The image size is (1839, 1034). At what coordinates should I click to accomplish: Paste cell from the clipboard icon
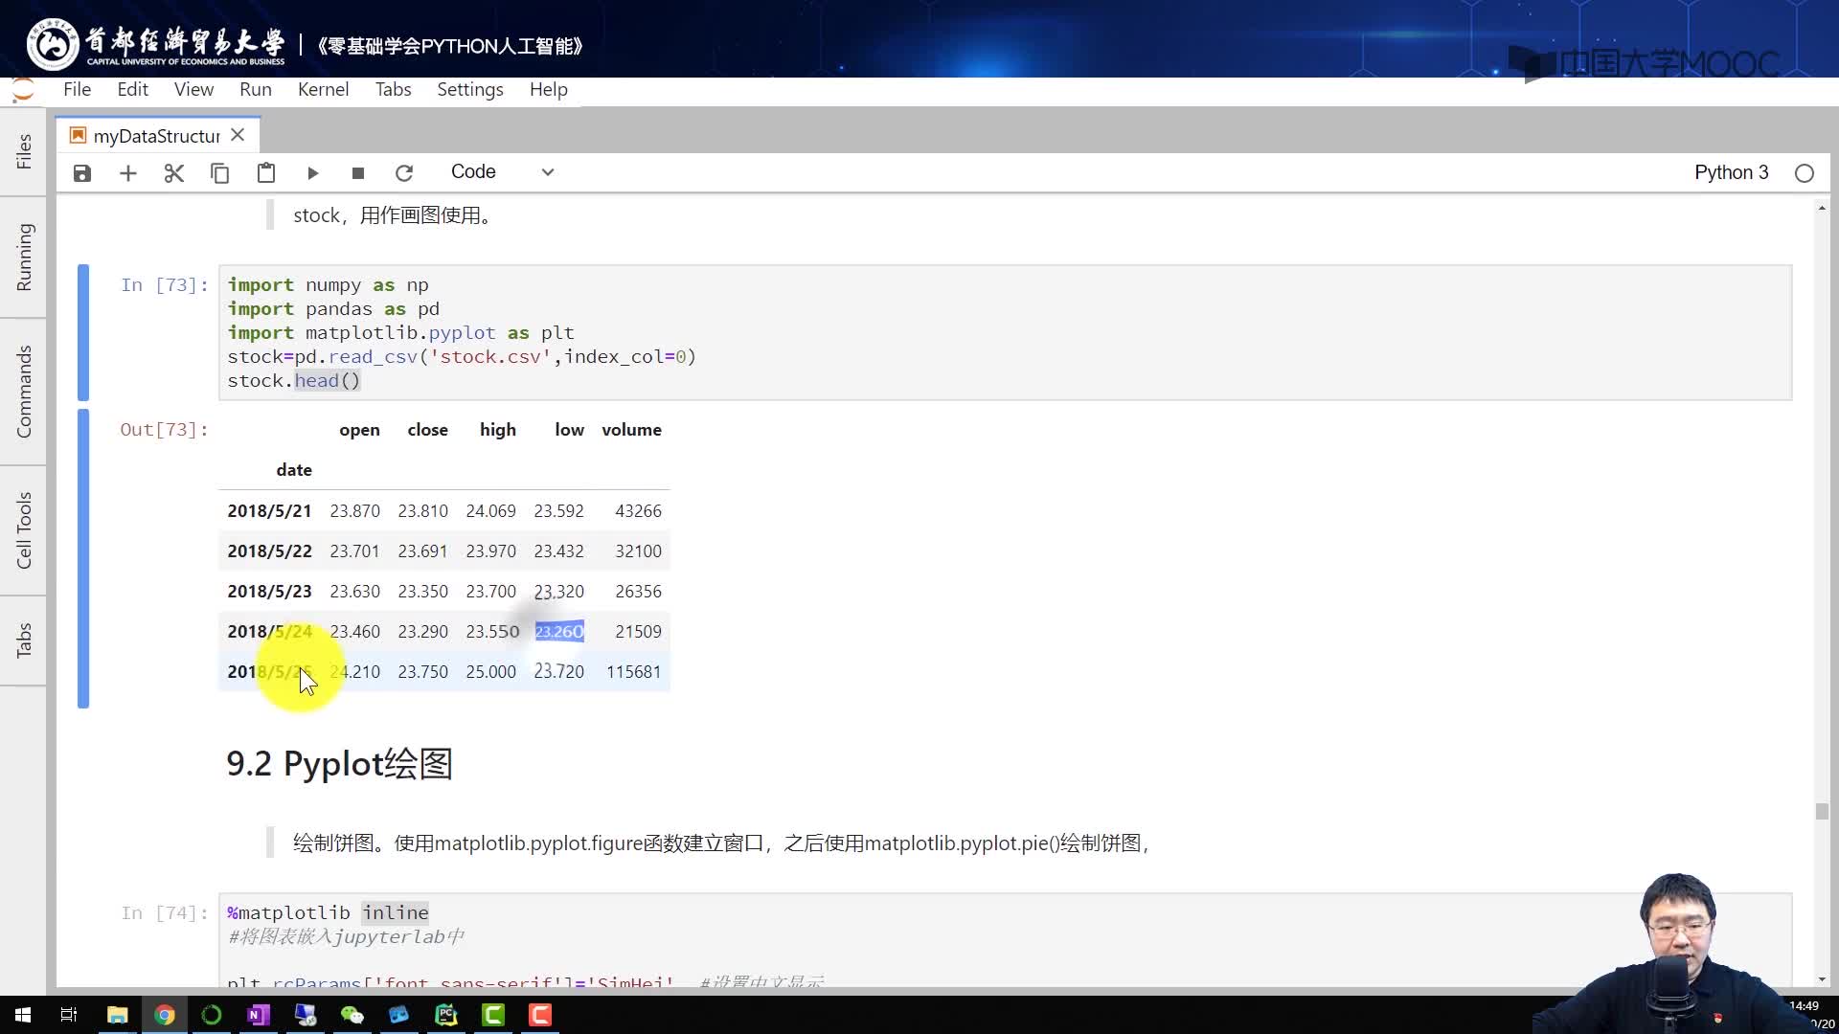pos(266,173)
